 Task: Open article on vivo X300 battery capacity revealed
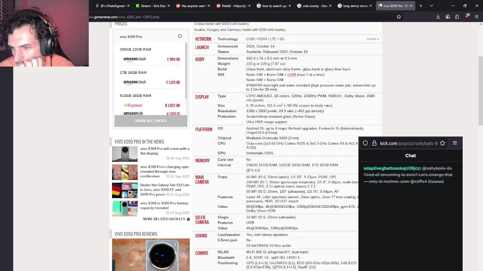(x=164, y=206)
